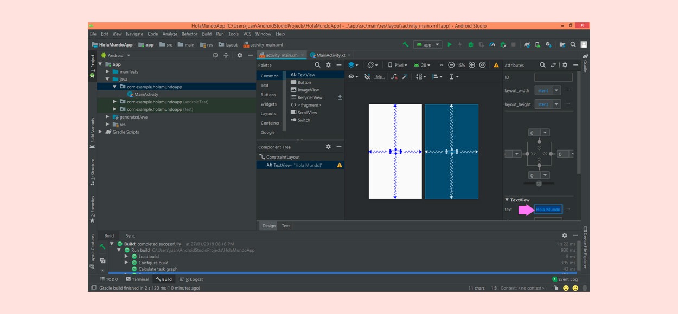Screen dimensions: 678x314
Task: Open Attributes panel search
Action: click(x=543, y=65)
